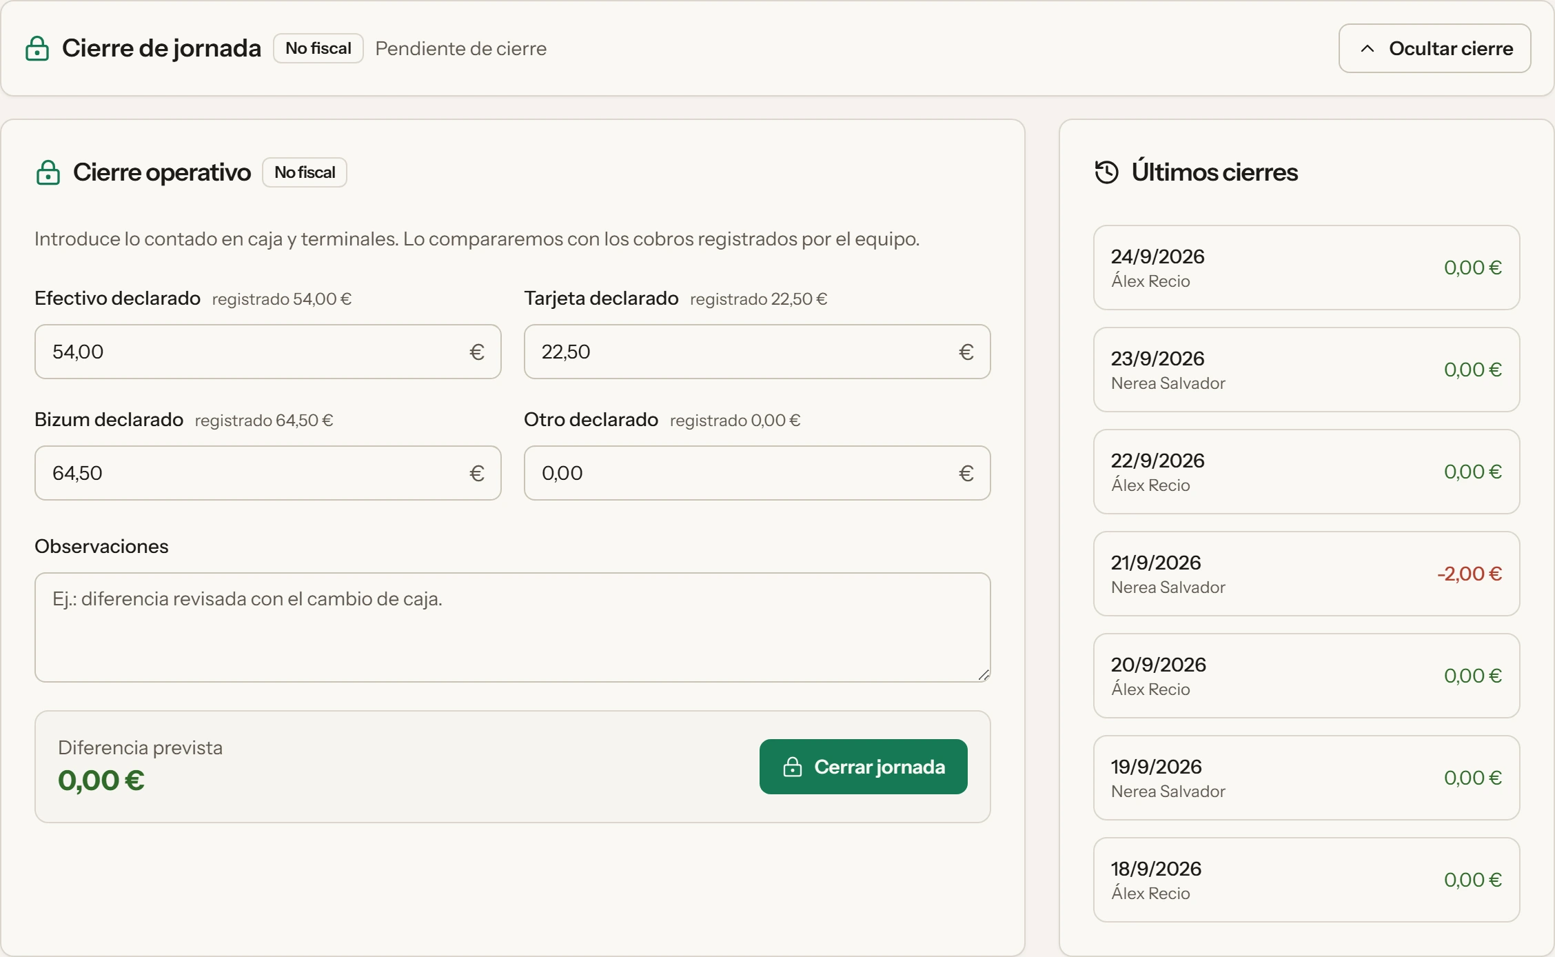Open the 21/9/2026 closing with -2,00 €

(x=1307, y=574)
